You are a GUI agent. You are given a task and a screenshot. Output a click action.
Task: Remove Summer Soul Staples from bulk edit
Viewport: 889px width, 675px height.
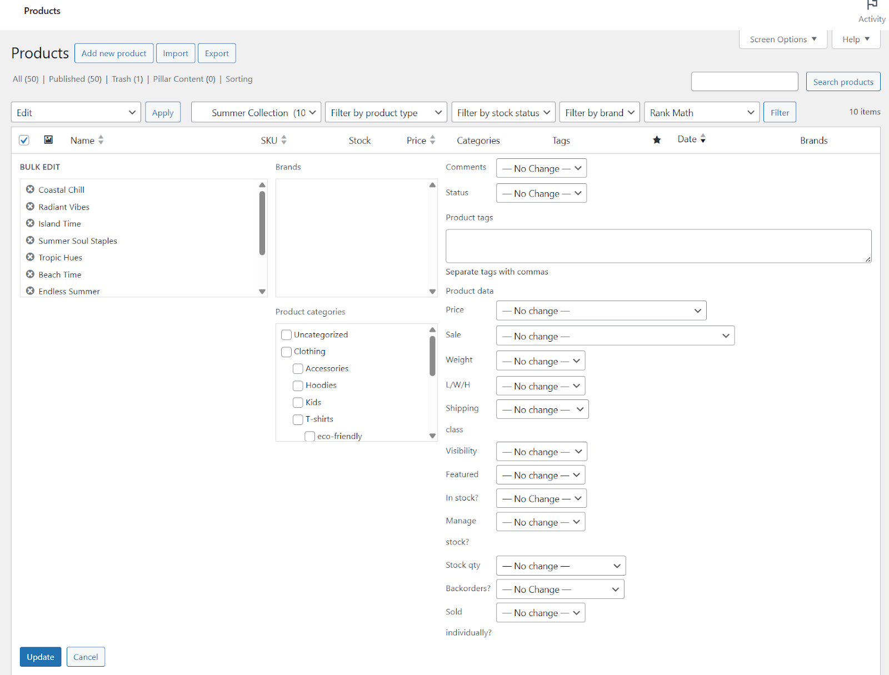click(x=30, y=241)
